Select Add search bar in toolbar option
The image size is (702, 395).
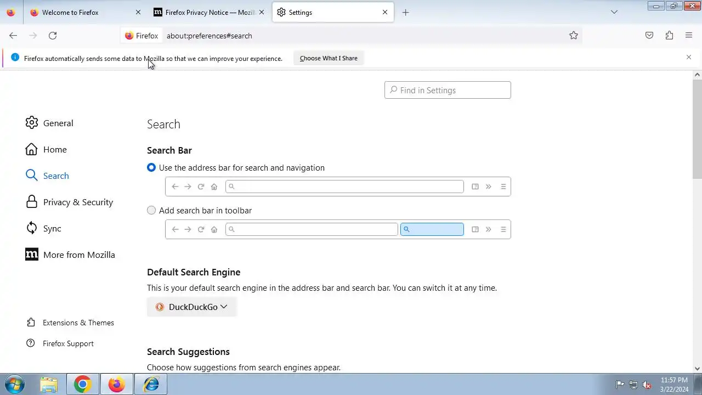(151, 211)
